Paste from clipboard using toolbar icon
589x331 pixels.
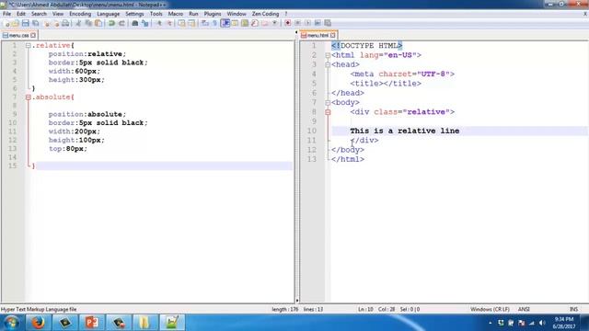(x=98, y=23)
